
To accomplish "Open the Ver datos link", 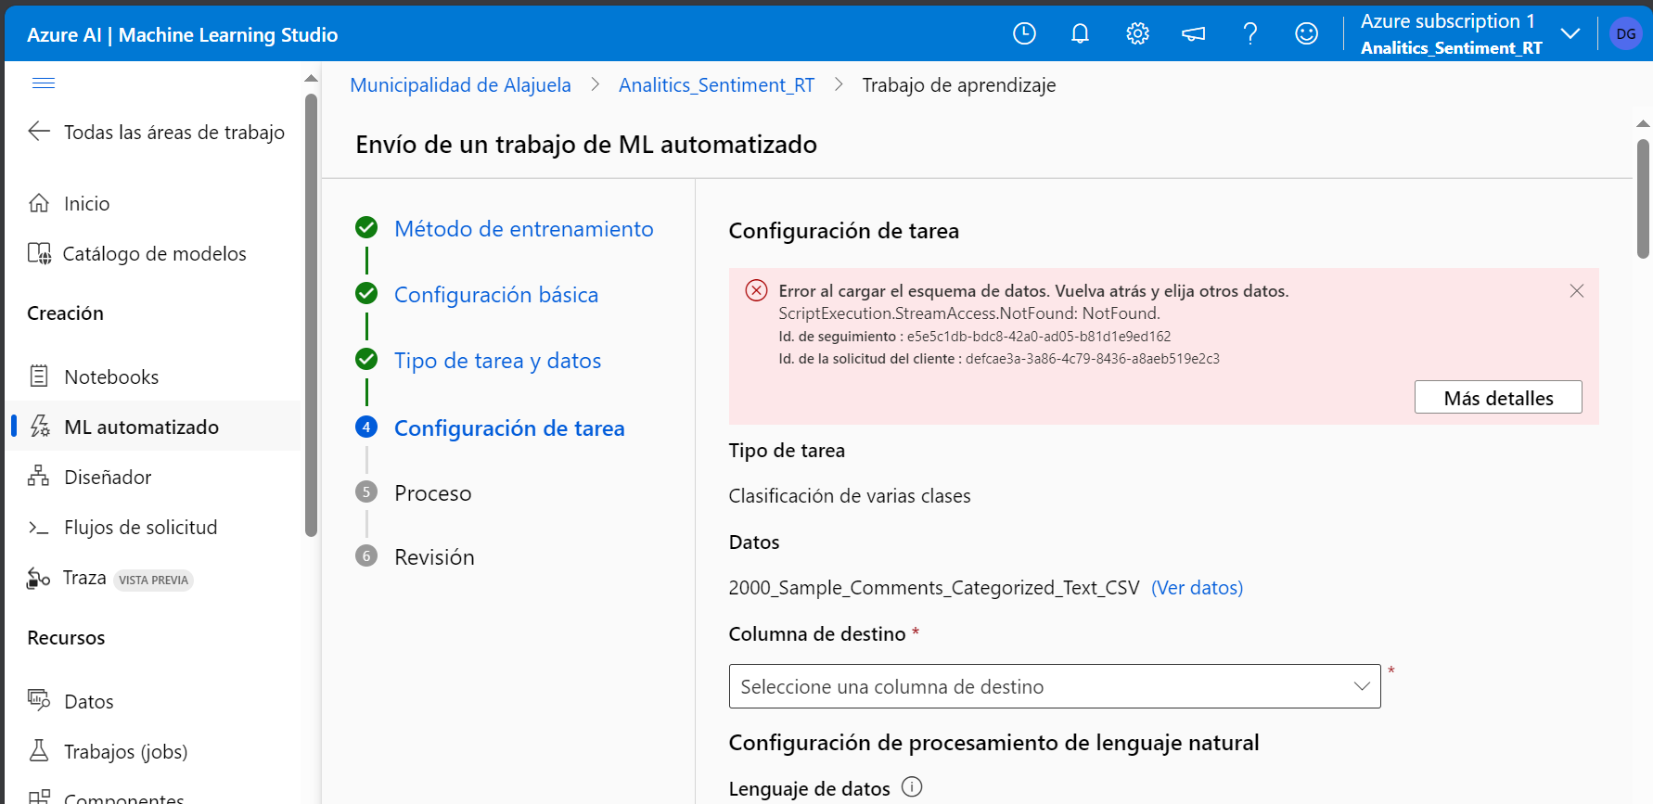I will click(x=1197, y=587).
